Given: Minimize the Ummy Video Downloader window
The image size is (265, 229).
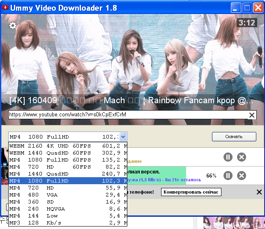Looking at the screenshot, I should [236, 8].
